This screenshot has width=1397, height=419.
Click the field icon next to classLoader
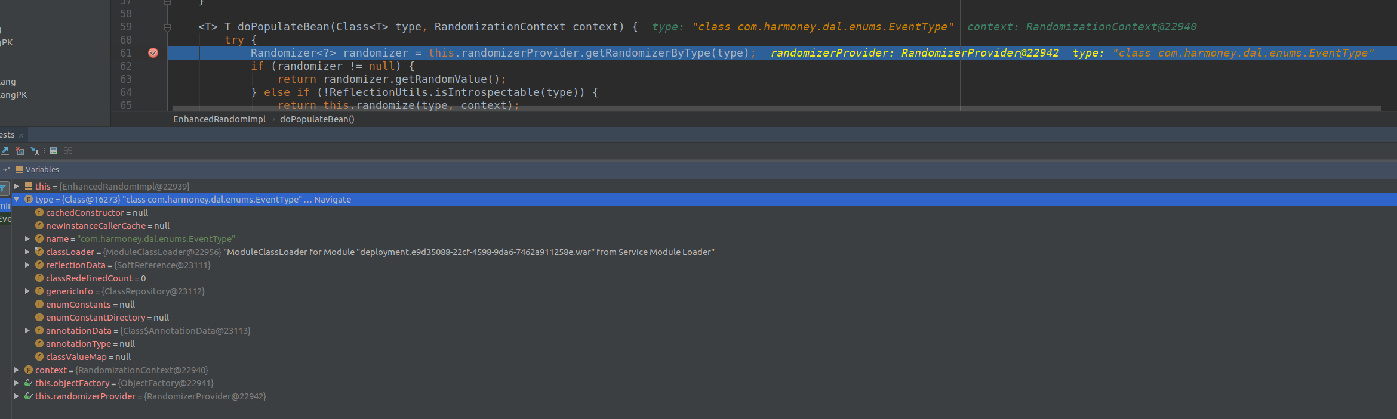pos(39,252)
